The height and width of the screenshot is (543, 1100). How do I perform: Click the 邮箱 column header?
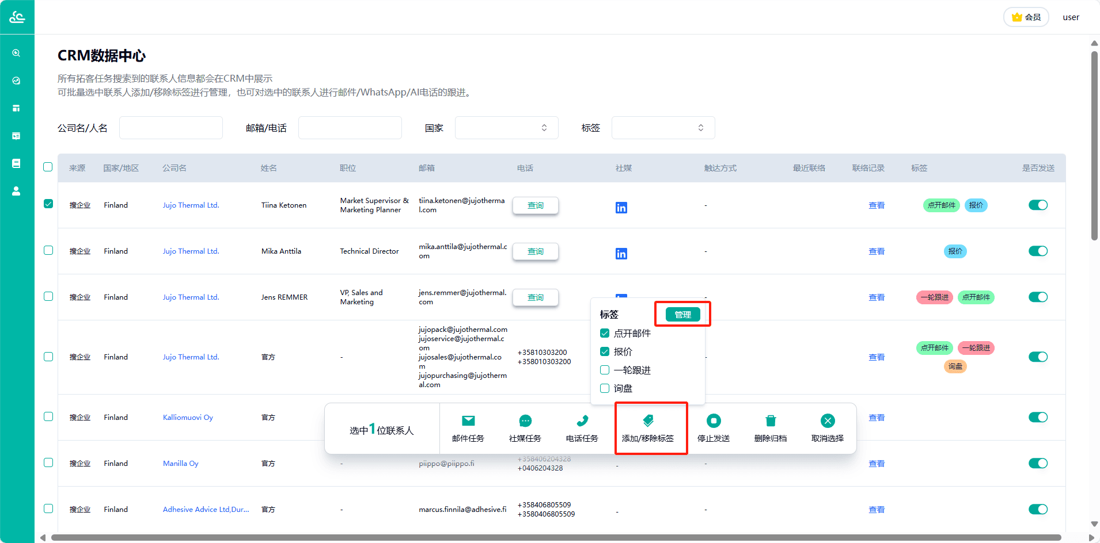coord(427,168)
